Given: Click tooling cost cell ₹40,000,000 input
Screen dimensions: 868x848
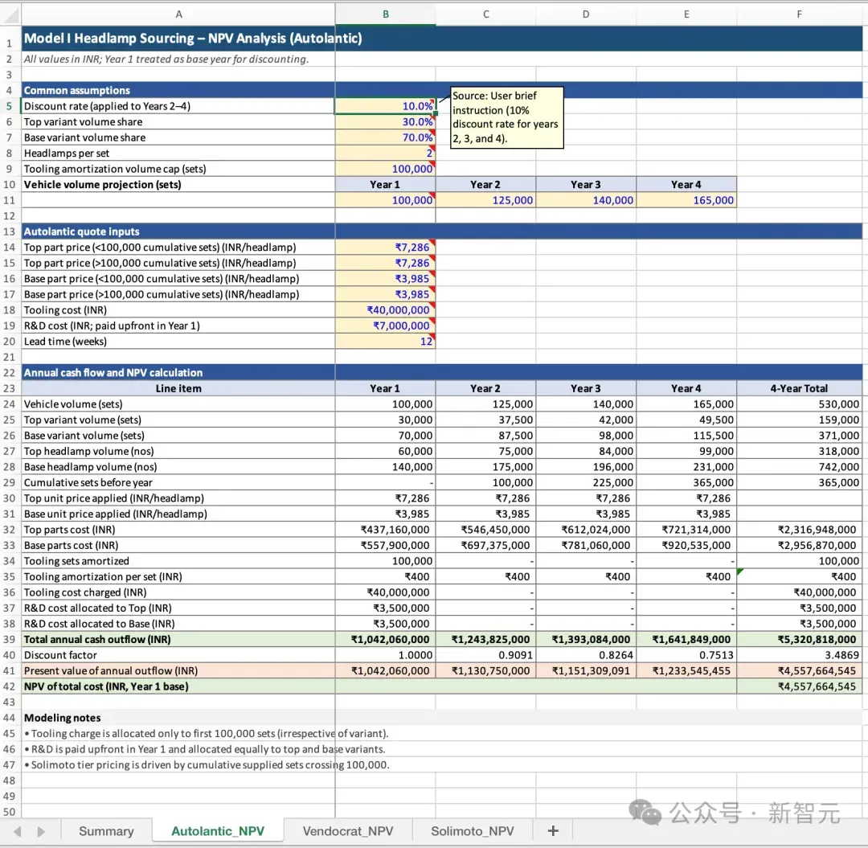Looking at the screenshot, I should click(x=385, y=310).
